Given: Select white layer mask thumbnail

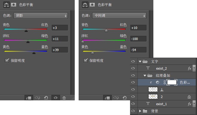Looking at the screenshot, I should 172,82.
